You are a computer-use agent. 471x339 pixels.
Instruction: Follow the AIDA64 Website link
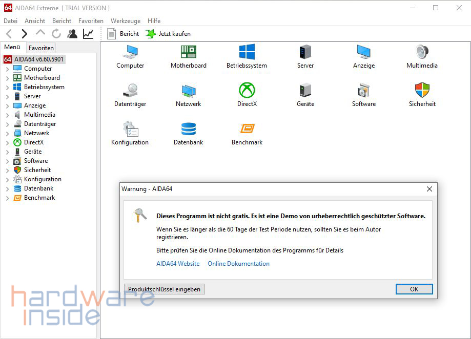pos(178,264)
